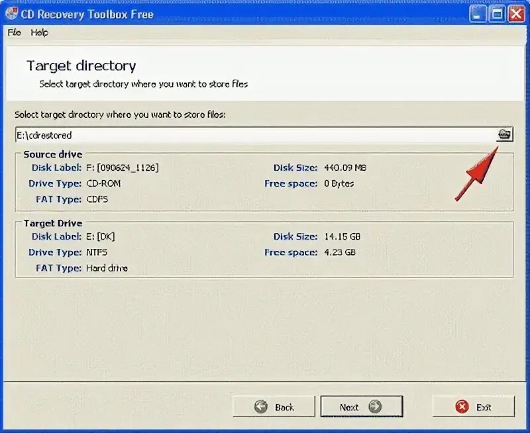The height and width of the screenshot is (433, 530).
Task: Open the File menu
Action: click(14, 32)
